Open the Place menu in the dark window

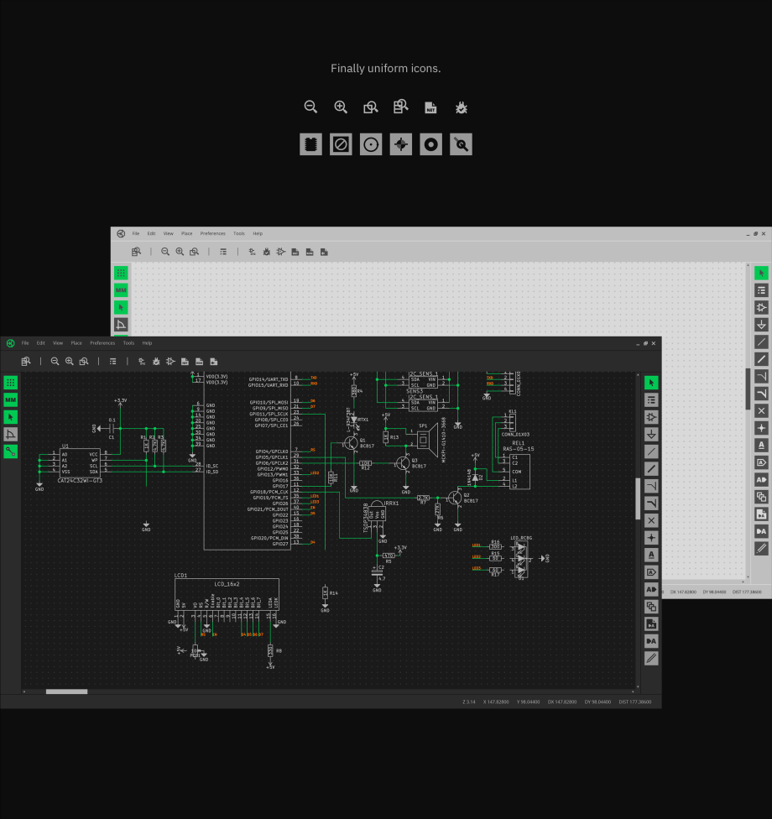[x=76, y=342]
